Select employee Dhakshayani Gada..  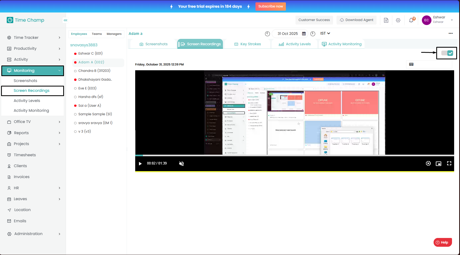tap(95, 79)
